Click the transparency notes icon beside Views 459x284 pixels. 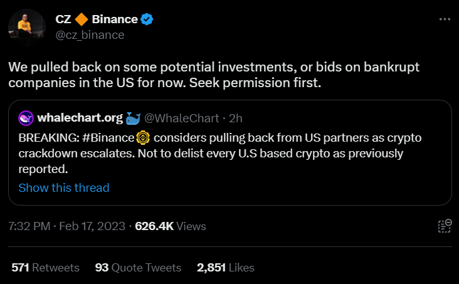(x=444, y=226)
